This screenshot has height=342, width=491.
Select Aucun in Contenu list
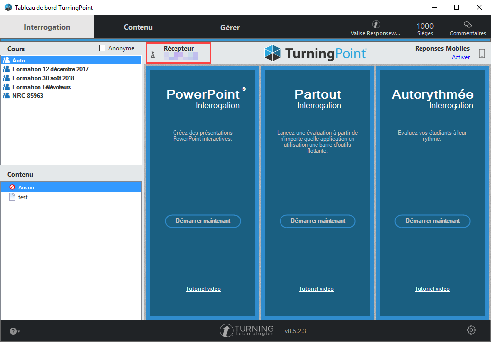coord(71,187)
